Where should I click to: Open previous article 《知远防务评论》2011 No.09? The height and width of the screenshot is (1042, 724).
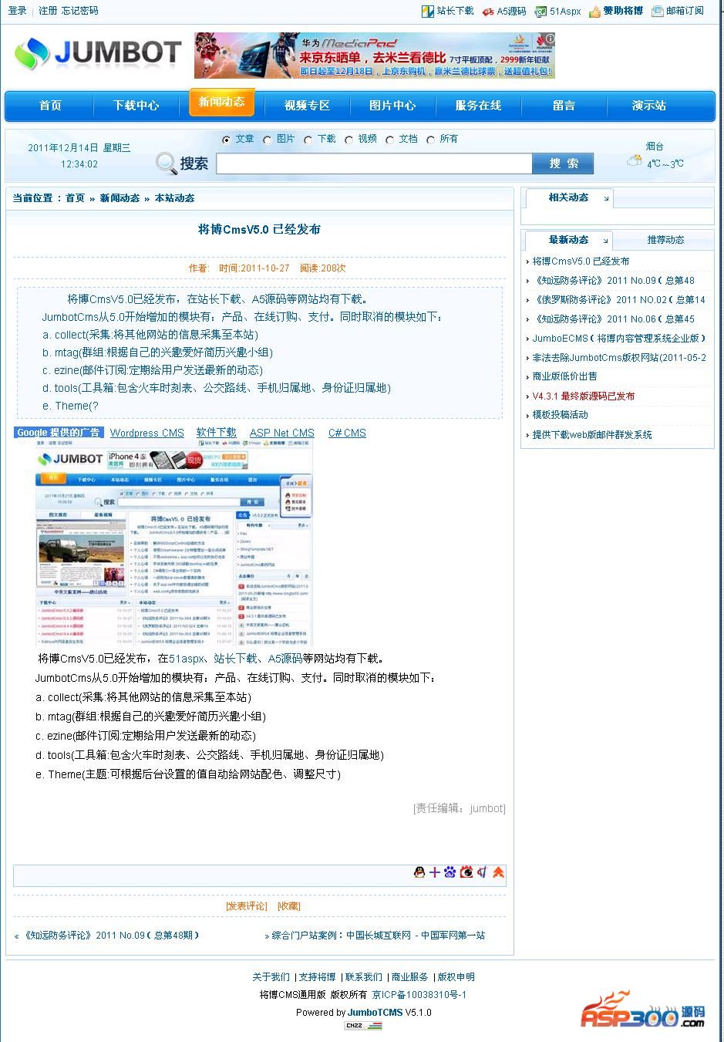point(111,936)
